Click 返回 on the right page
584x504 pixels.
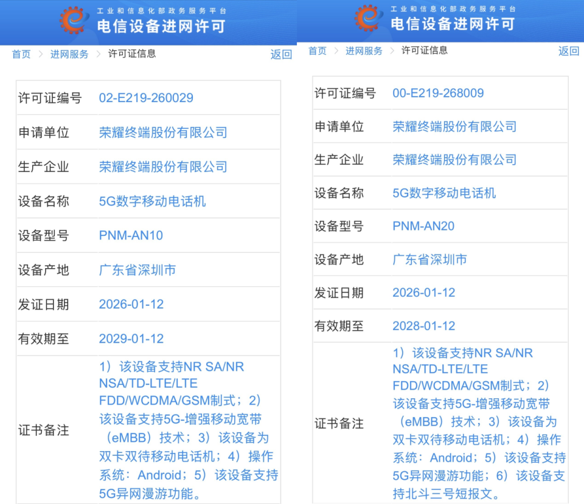tap(569, 51)
